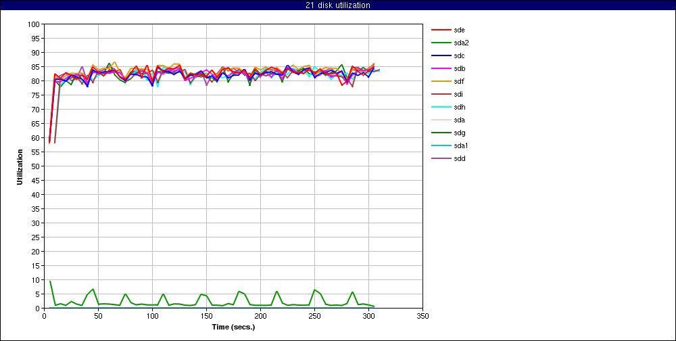This screenshot has width=676, height=341.
Task: Click the pink sda legend line swatch
Action: 441,120
